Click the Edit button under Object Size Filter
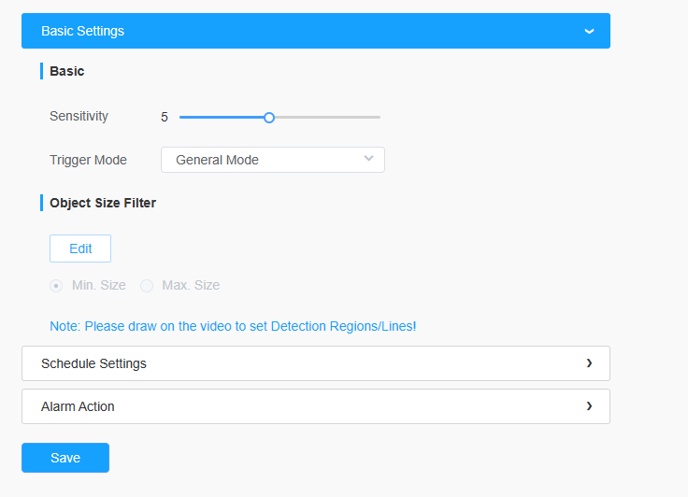 tap(80, 248)
